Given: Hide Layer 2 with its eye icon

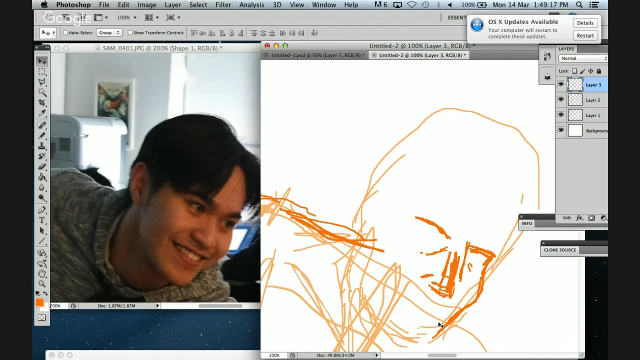Looking at the screenshot, I should click(561, 100).
